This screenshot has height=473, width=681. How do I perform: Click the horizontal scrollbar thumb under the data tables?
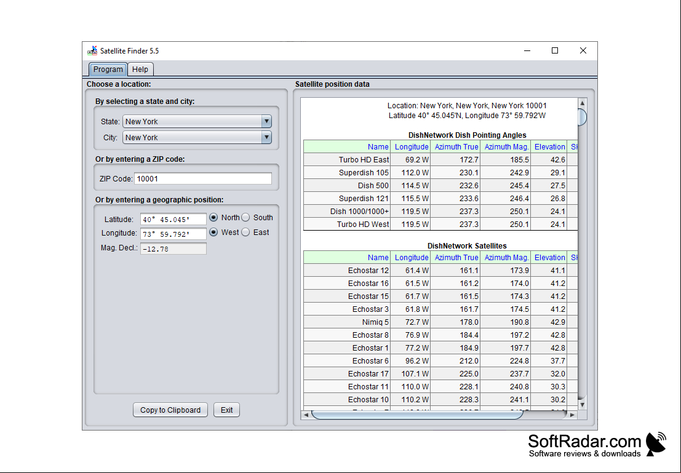click(x=417, y=415)
